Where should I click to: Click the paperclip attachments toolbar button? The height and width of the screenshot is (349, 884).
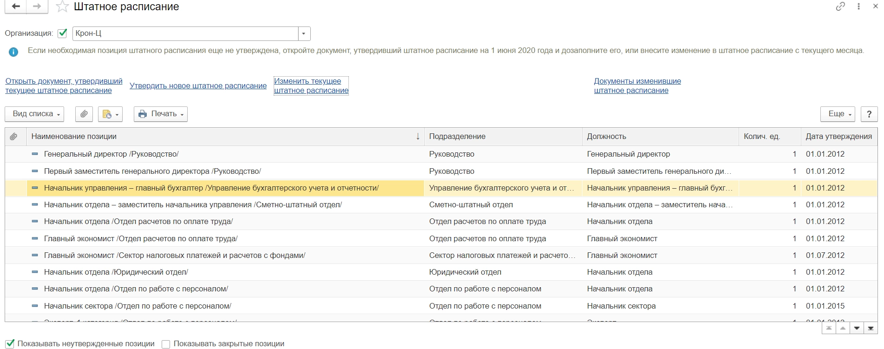(84, 114)
